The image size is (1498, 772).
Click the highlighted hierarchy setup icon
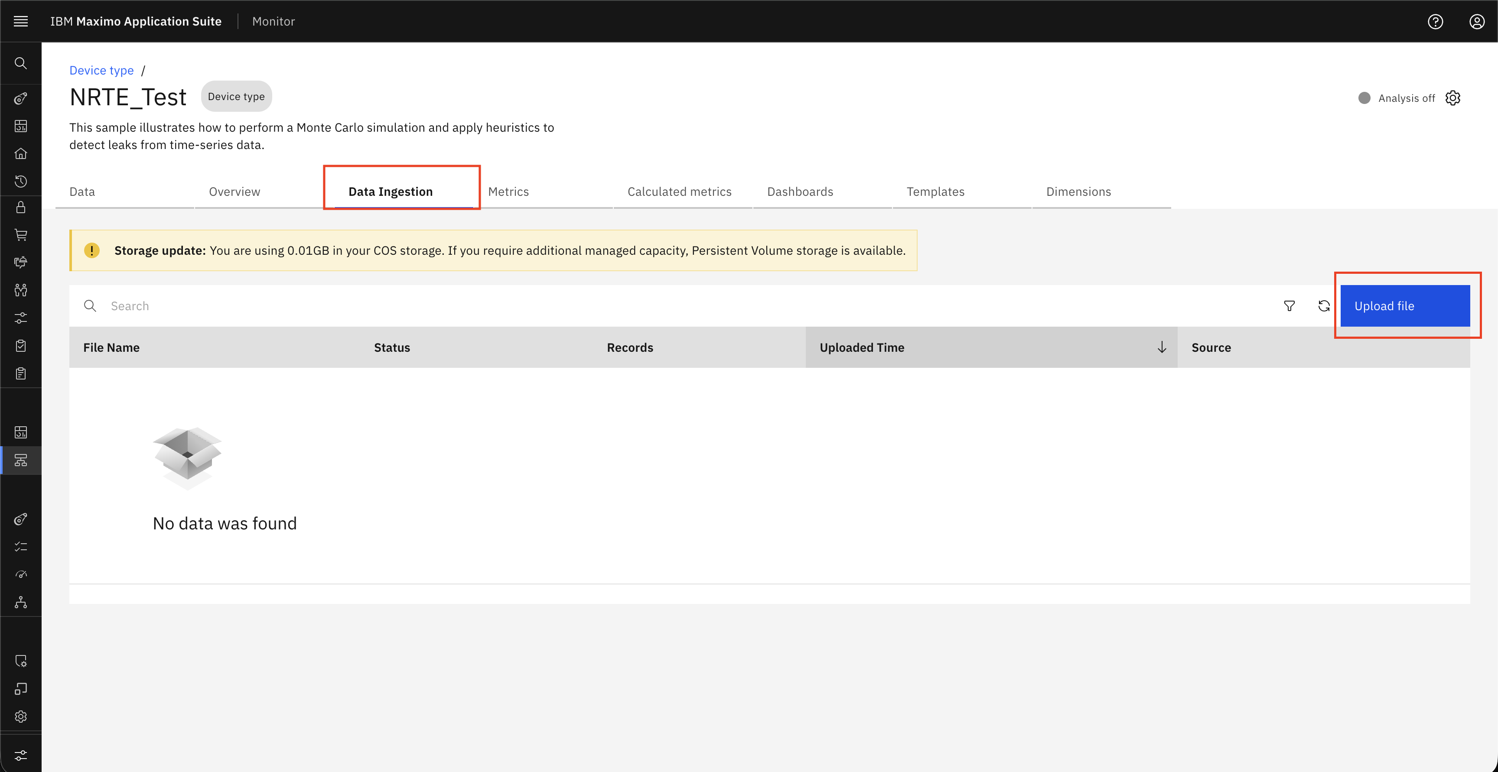(21, 461)
